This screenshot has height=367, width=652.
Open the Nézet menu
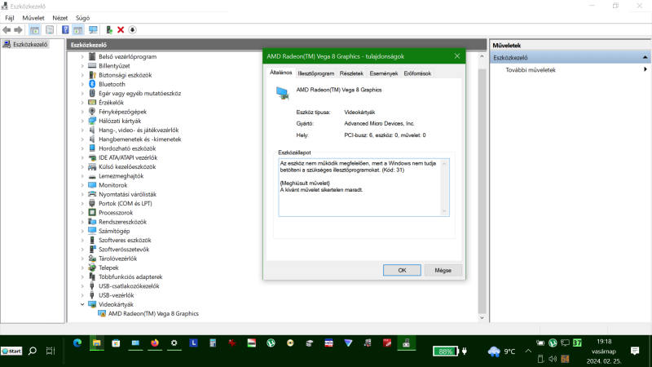[x=59, y=18]
